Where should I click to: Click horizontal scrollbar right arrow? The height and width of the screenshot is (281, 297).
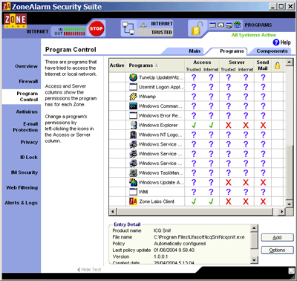281,212
